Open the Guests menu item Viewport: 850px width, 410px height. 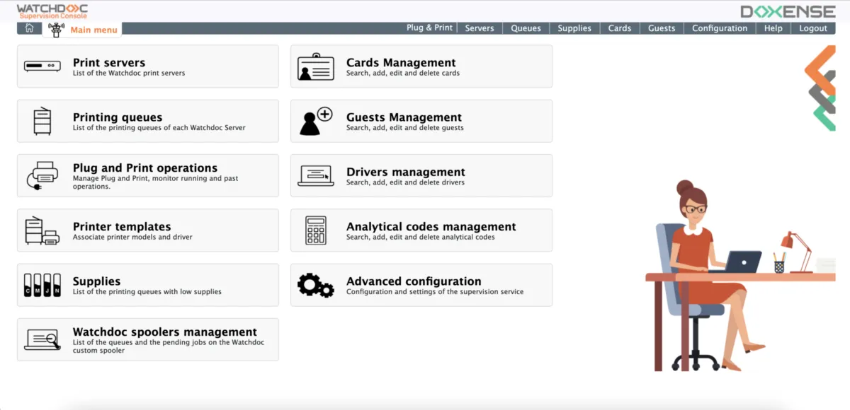[x=662, y=28]
